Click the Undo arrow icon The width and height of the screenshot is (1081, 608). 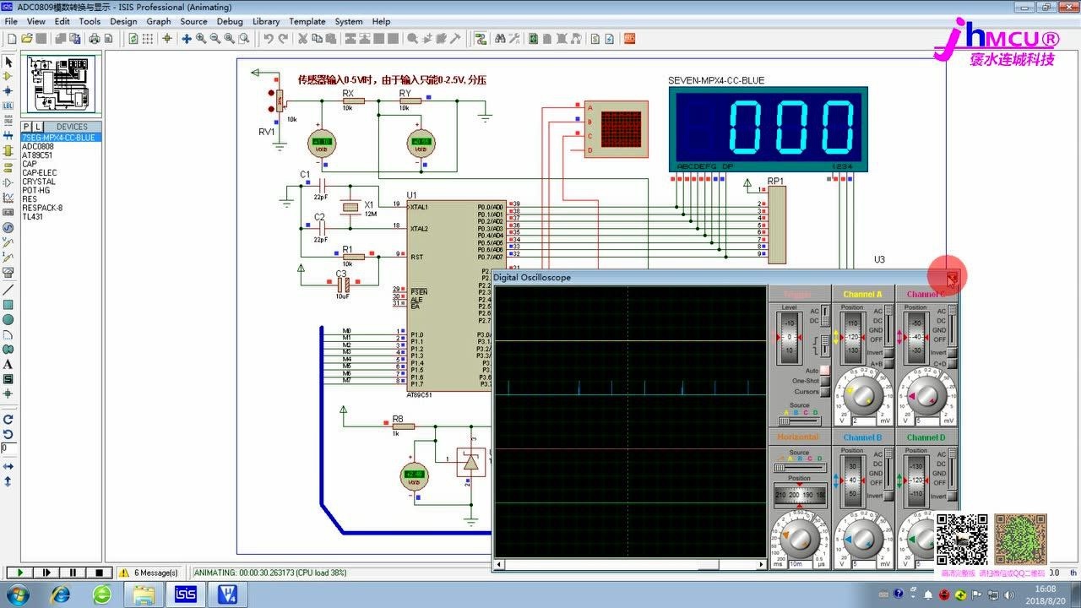coord(269,39)
